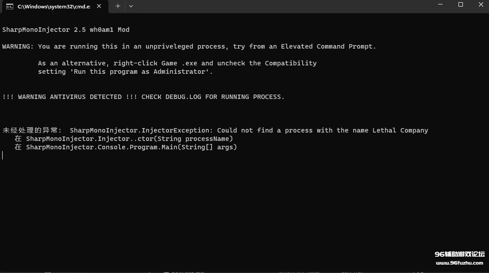
Task: Minimize the terminal window
Action: tap(440, 5)
